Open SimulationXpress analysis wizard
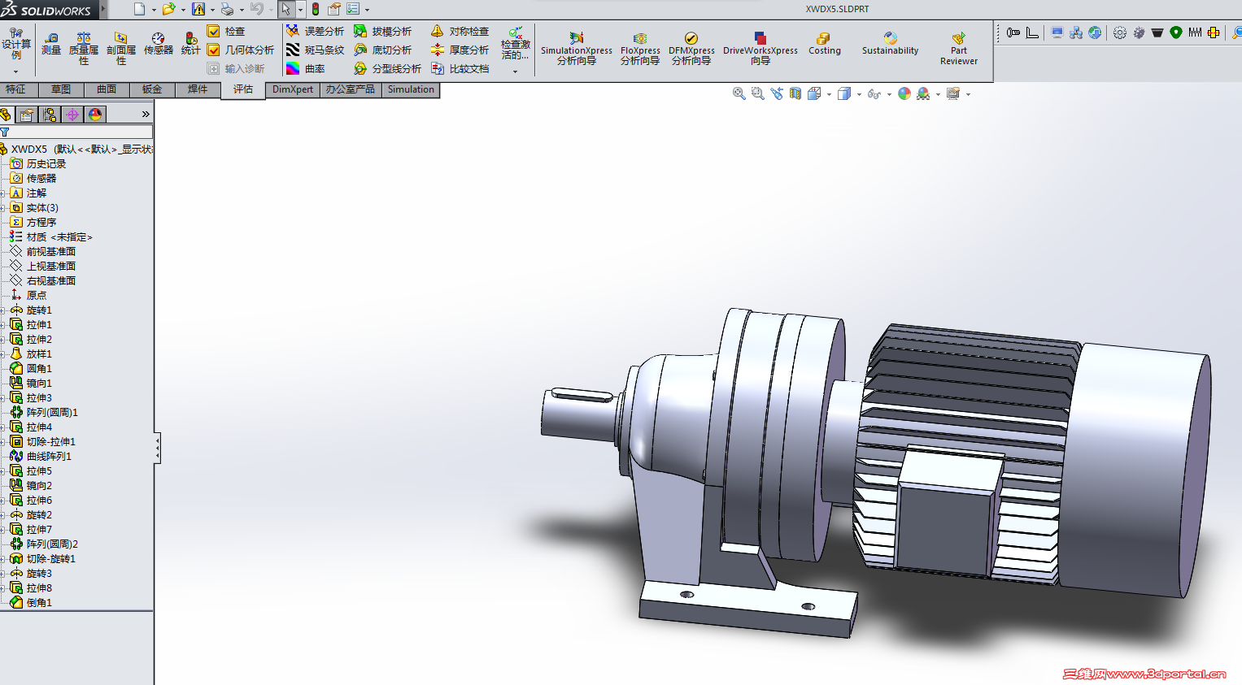Image resolution: width=1242 pixels, height=685 pixels. point(577,49)
